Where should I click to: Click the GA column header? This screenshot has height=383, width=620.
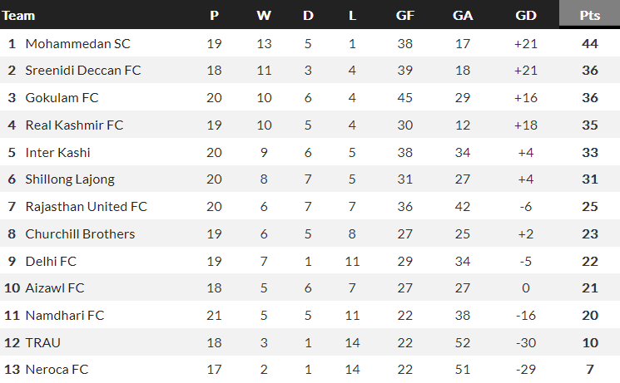click(463, 15)
